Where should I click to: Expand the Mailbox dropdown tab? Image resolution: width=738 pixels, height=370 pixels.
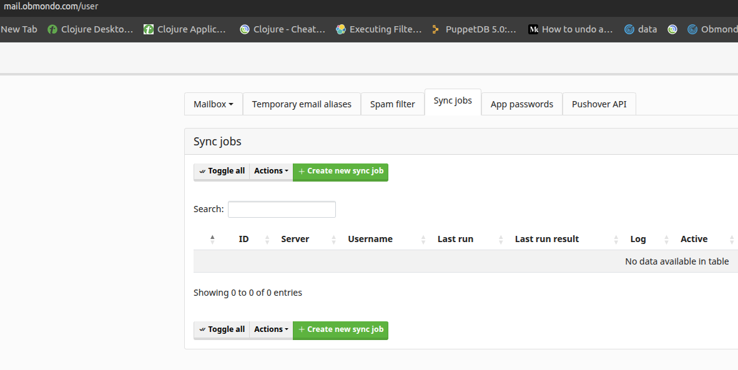(x=213, y=104)
